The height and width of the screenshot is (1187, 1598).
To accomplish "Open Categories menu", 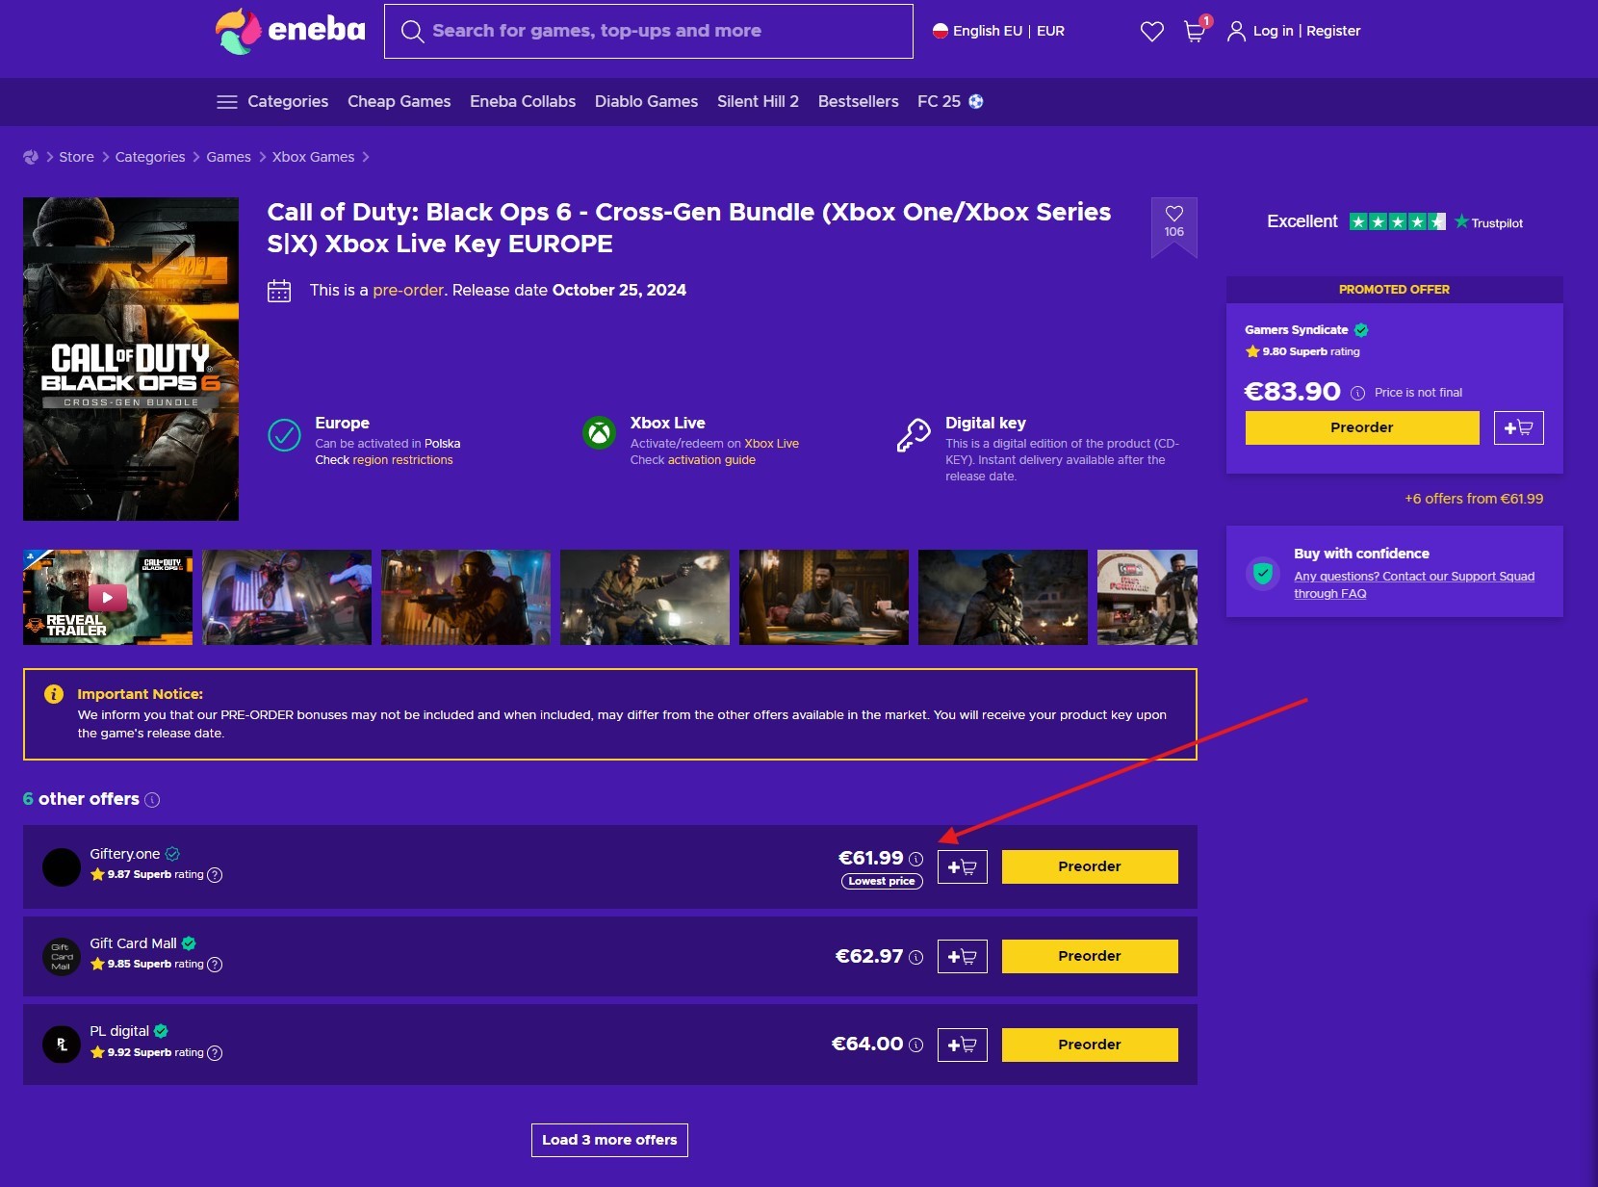I will pyautogui.click(x=288, y=102).
